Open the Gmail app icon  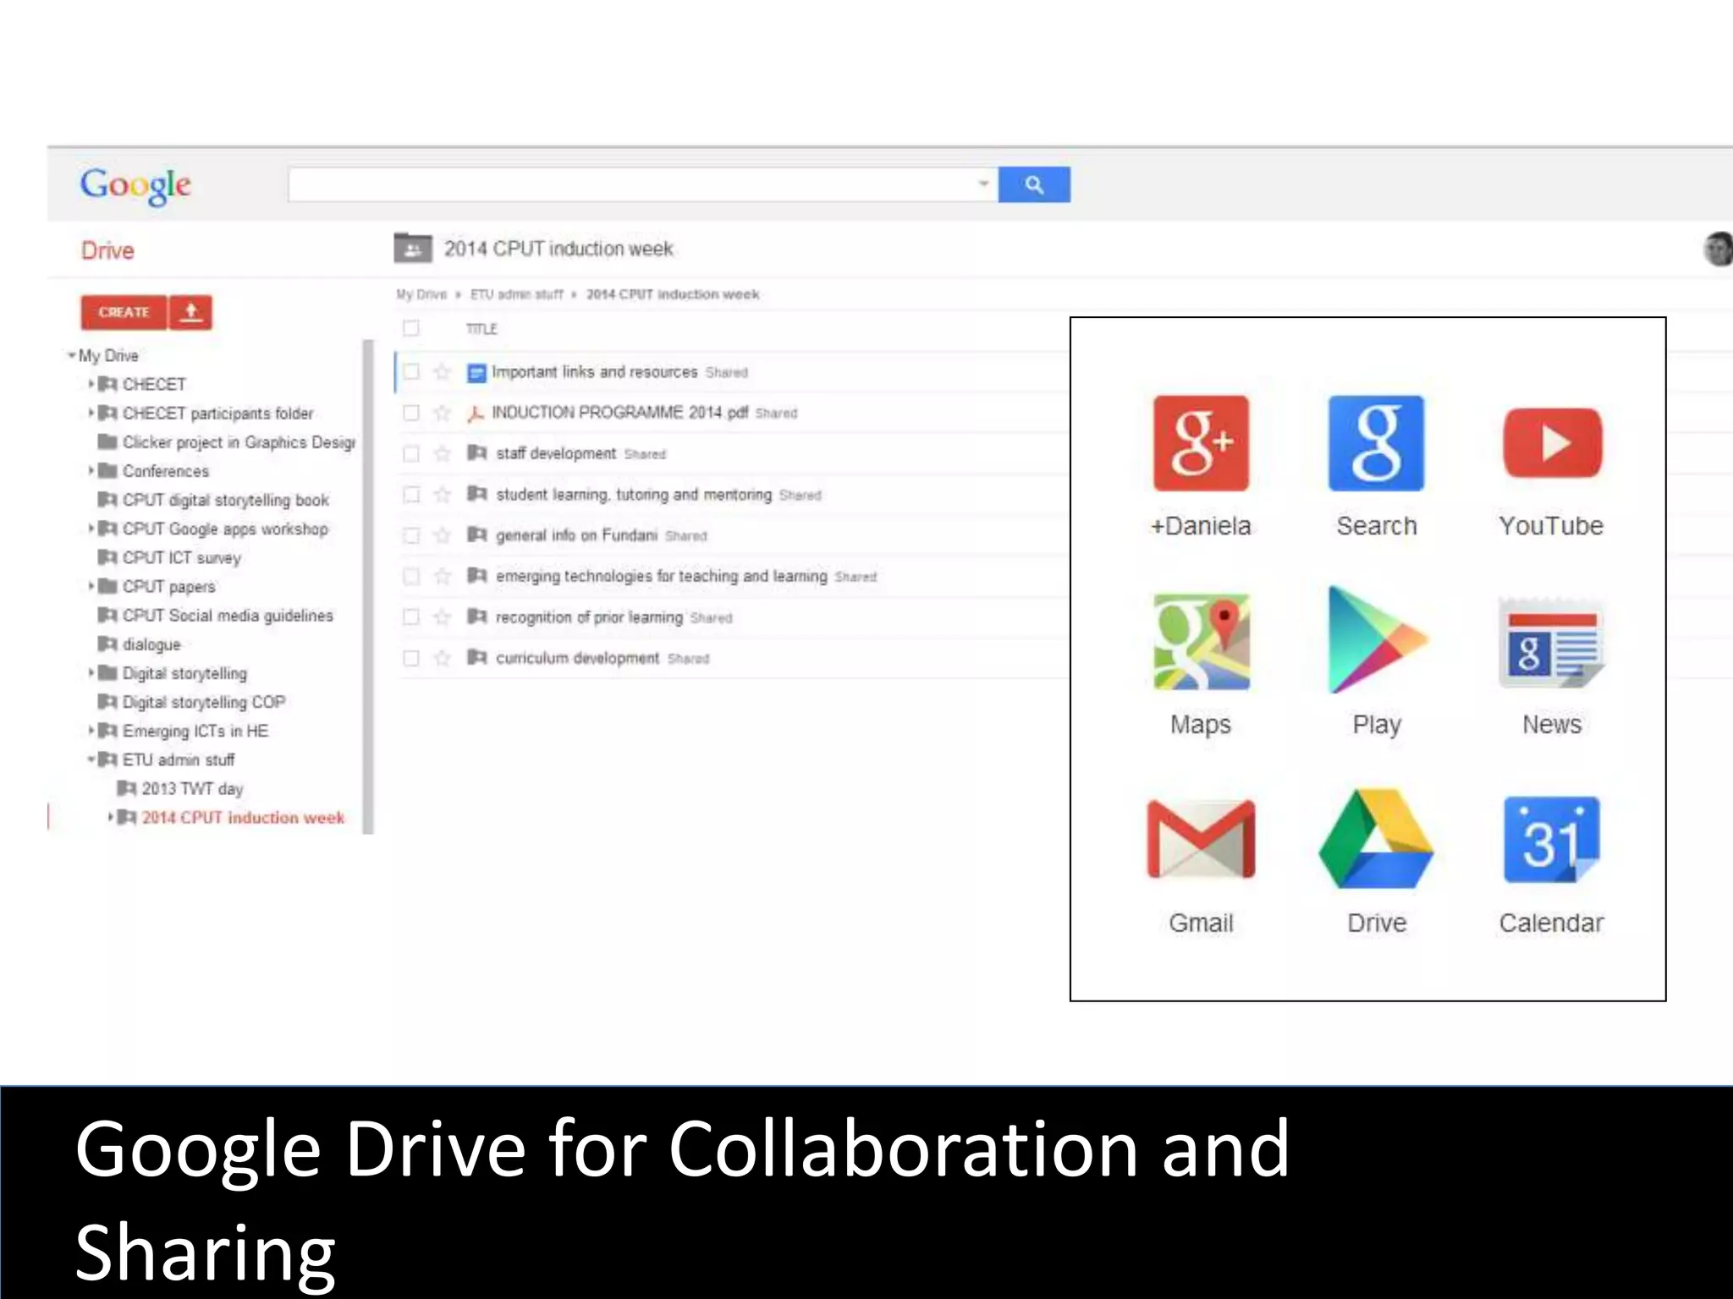click(x=1202, y=840)
